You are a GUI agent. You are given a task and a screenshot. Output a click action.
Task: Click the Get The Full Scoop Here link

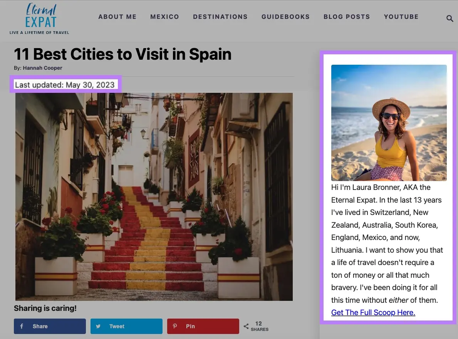point(372,312)
